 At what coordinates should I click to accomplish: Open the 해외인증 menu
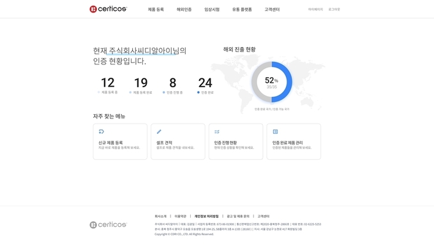184,10
